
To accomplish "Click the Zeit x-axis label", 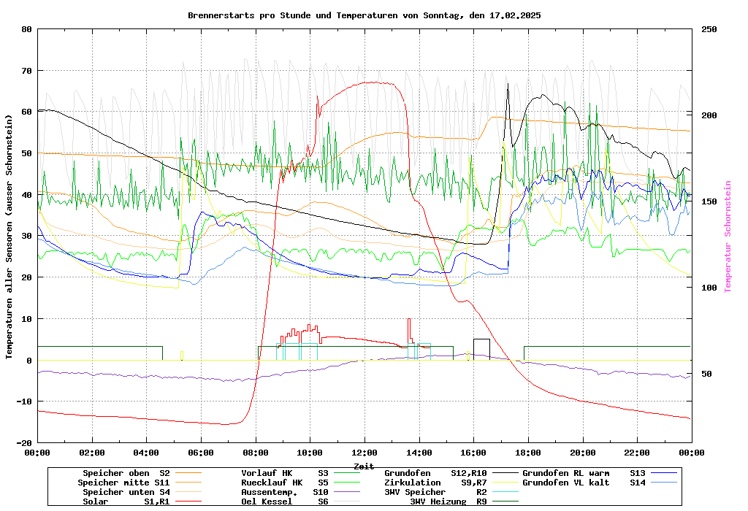I will pos(364,466).
